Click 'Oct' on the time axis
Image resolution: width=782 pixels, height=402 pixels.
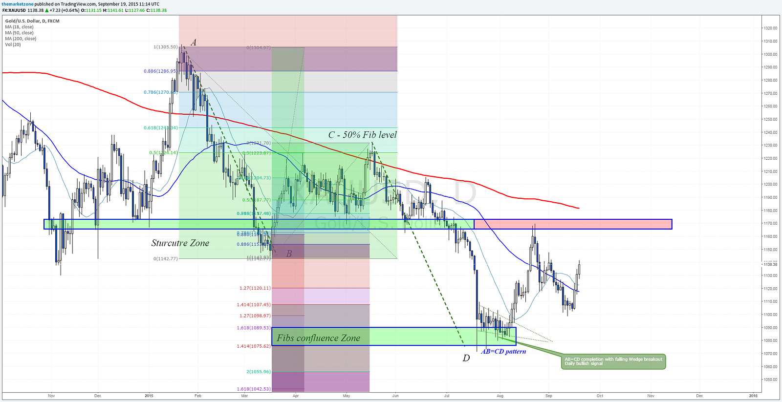tap(600, 396)
